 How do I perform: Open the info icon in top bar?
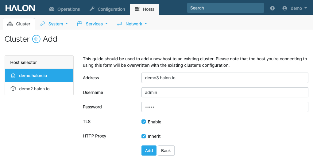tap(272, 8)
